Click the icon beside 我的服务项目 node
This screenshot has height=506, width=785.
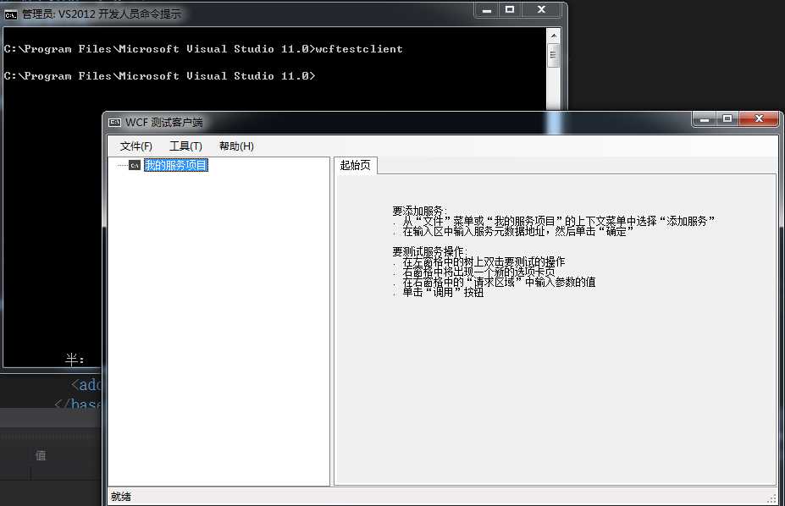click(x=134, y=165)
